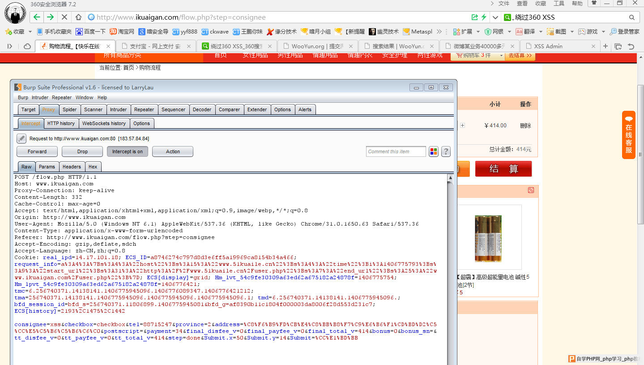Open the Burp highlight color picker
644x365 pixels.
pos(433,151)
